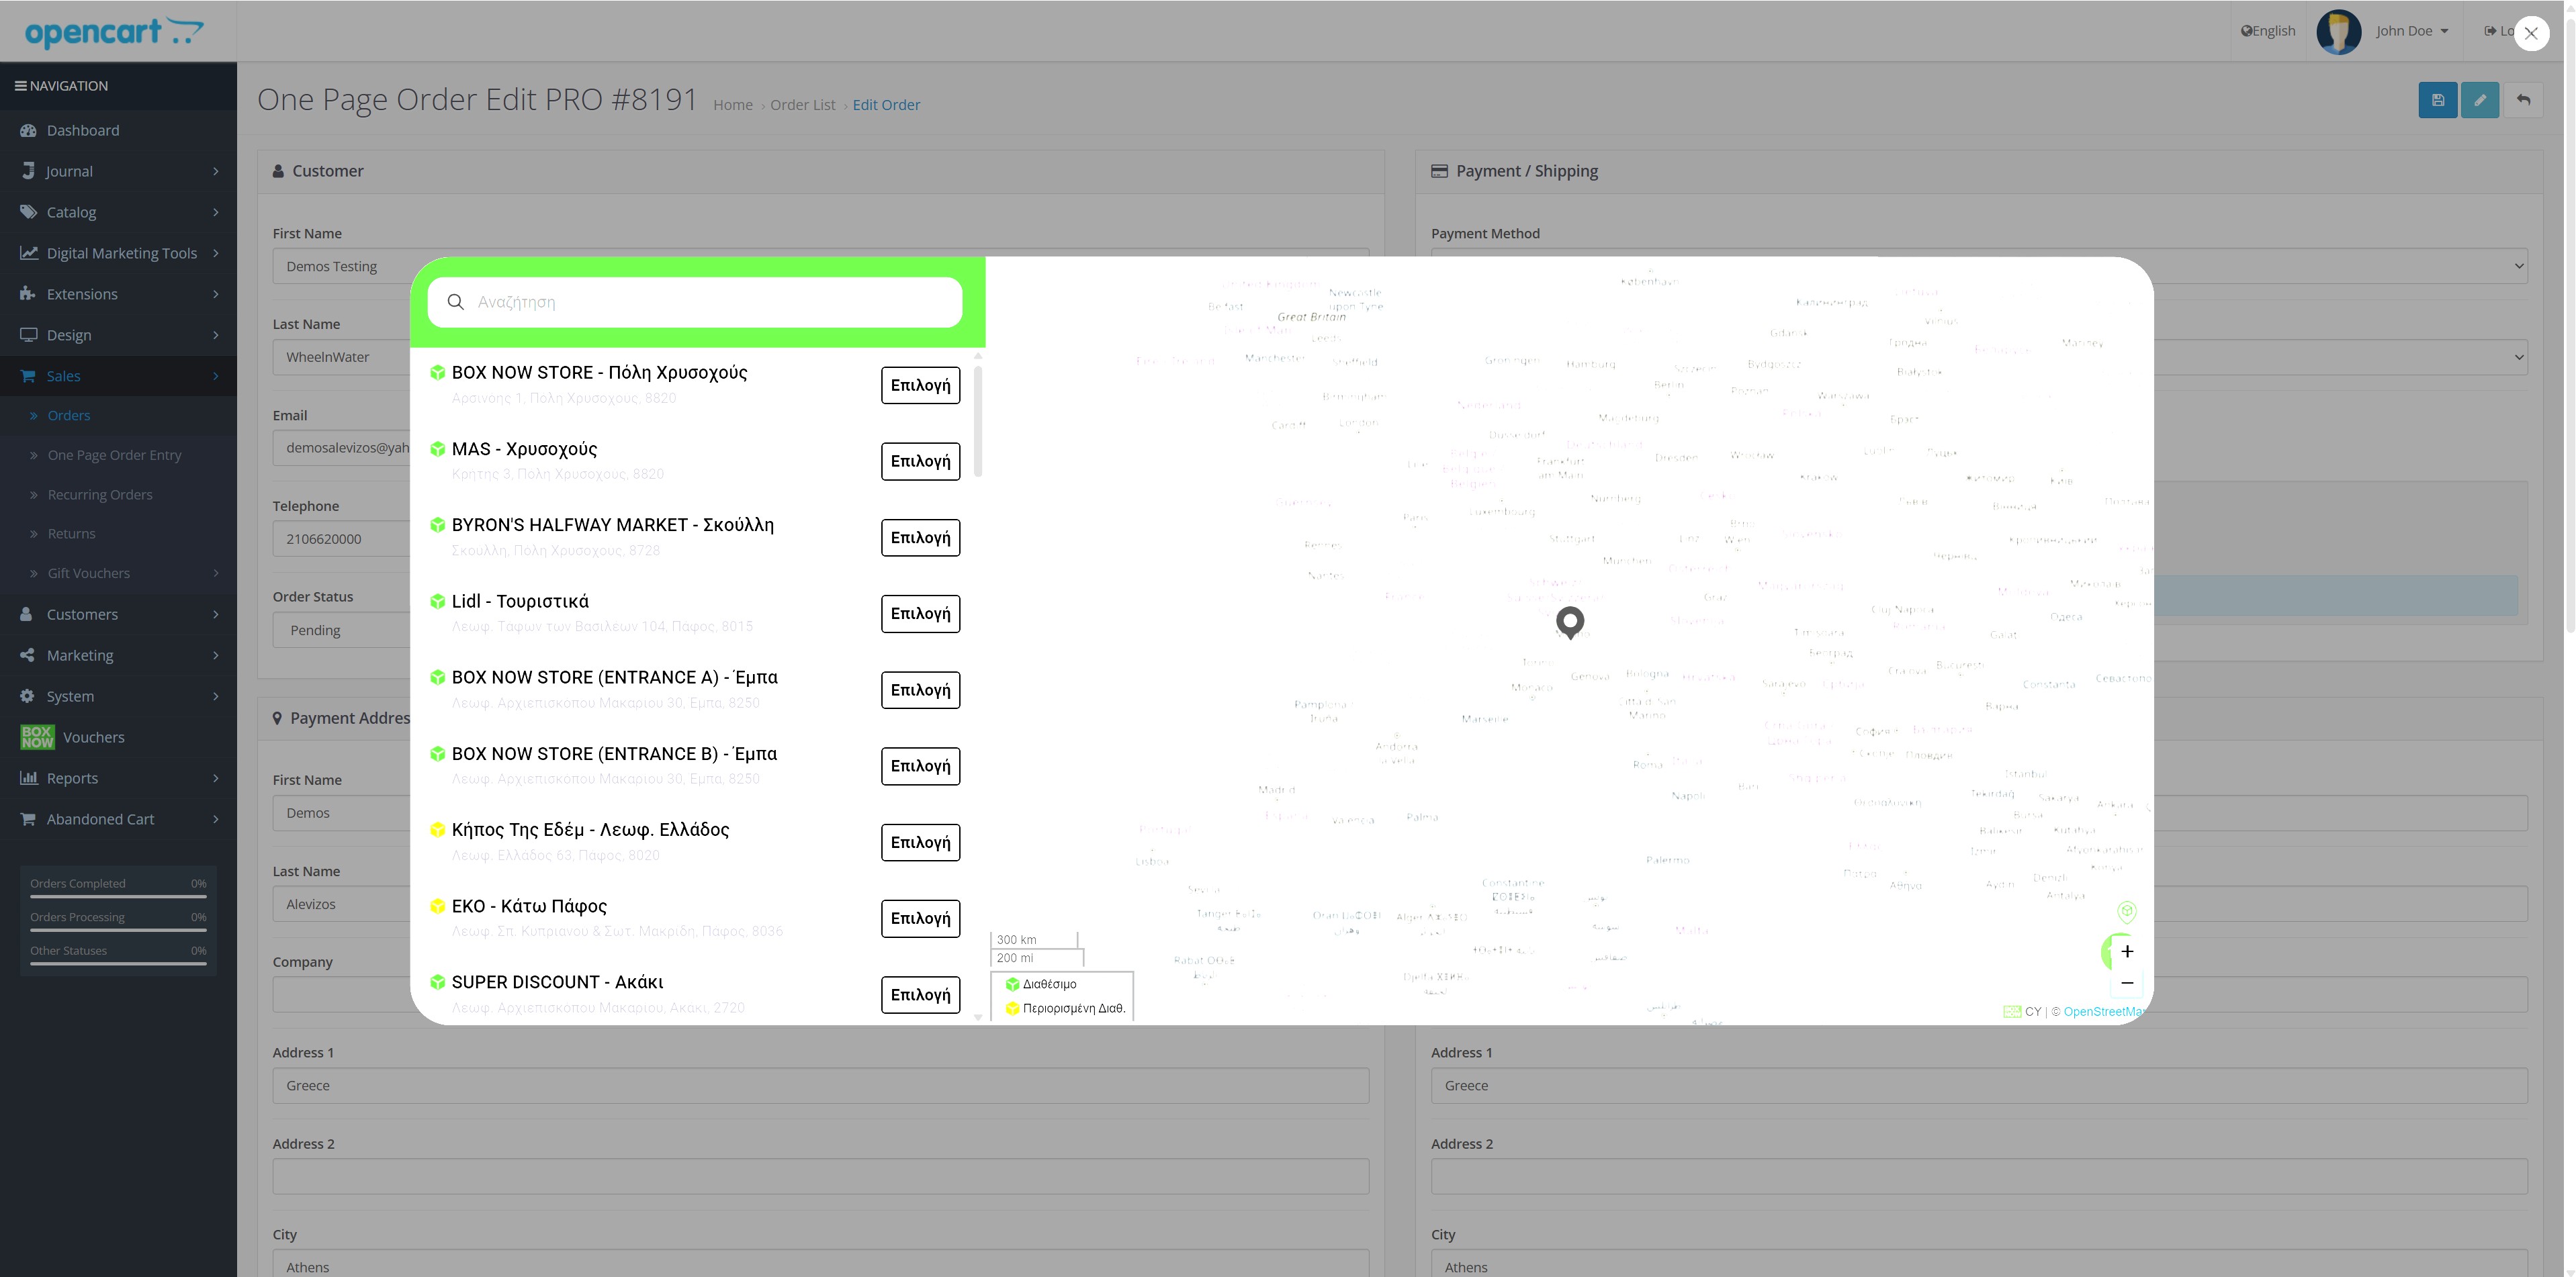Choose Επιλογή for Κήπος Της Εδέμ
The width and height of the screenshot is (2576, 1277).
(x=920, y=843)
